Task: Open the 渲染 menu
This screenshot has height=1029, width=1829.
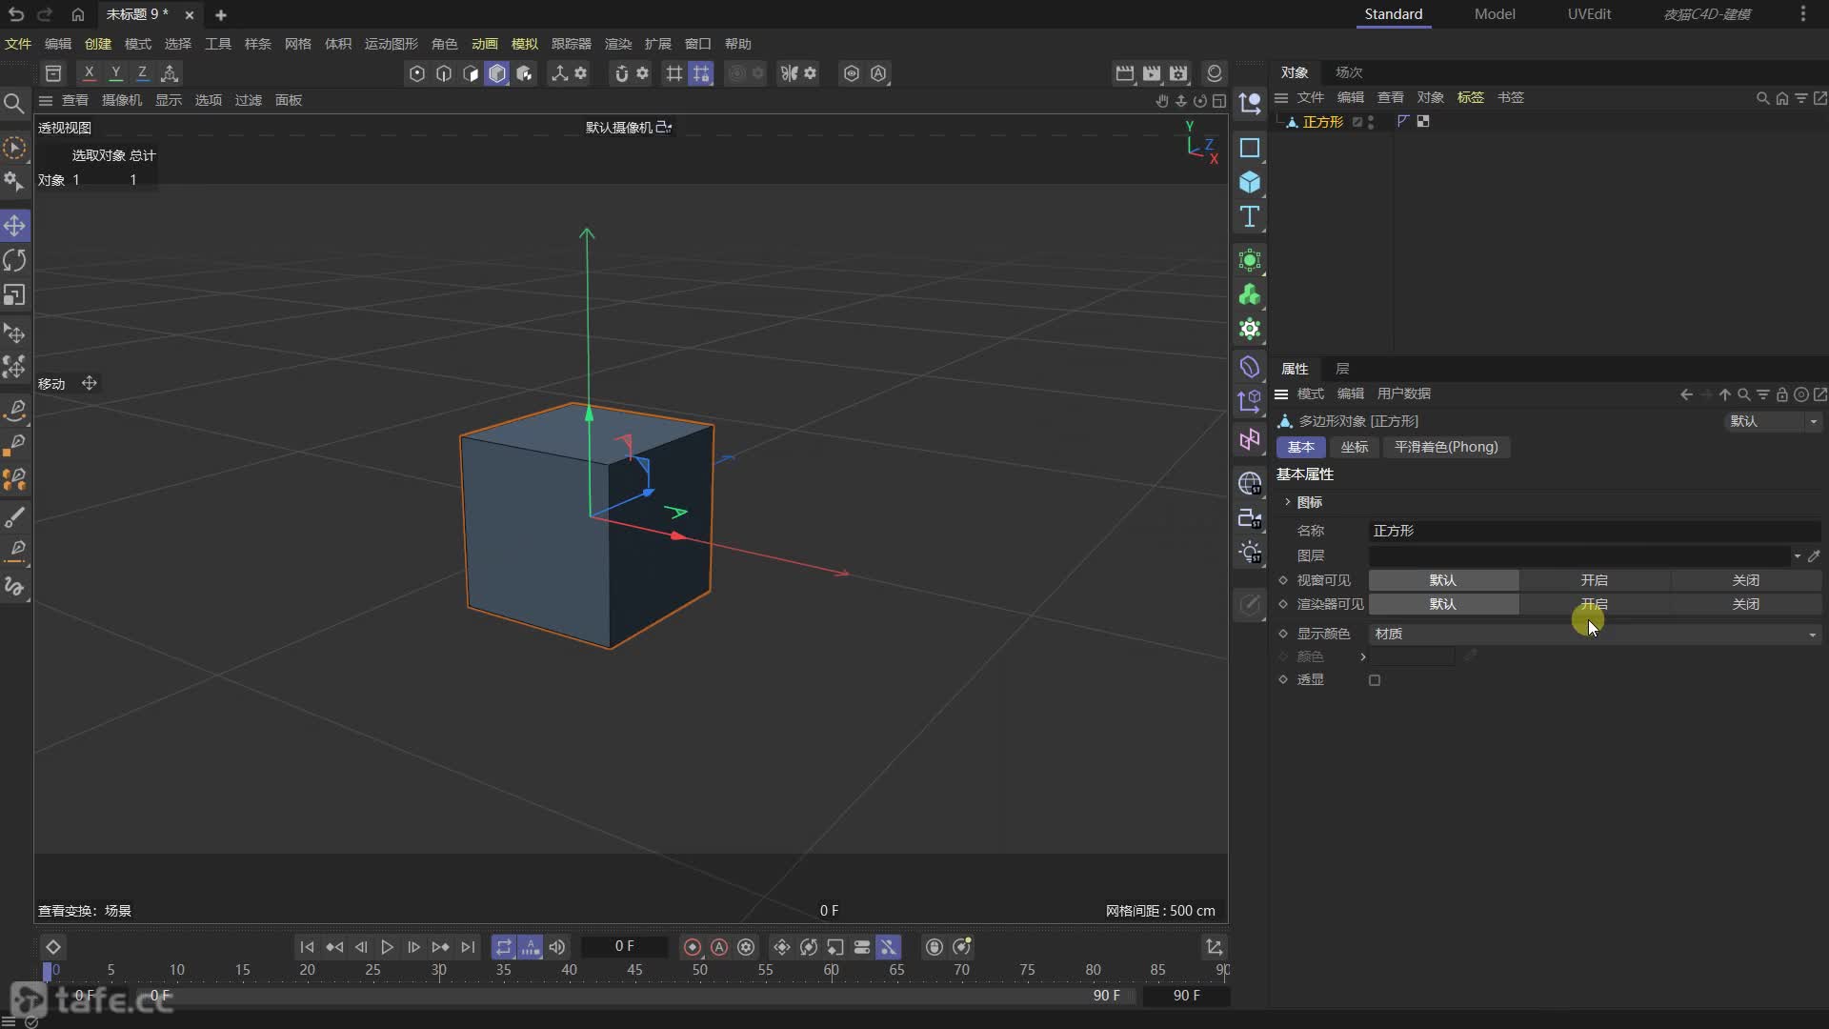Action: [618, 44]
